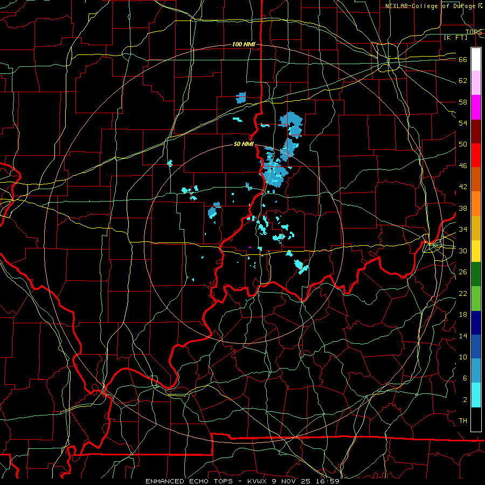Click the white swatch in the tops legend
Image resolution: width=485 pixels, height=485 pixels.
476,59
